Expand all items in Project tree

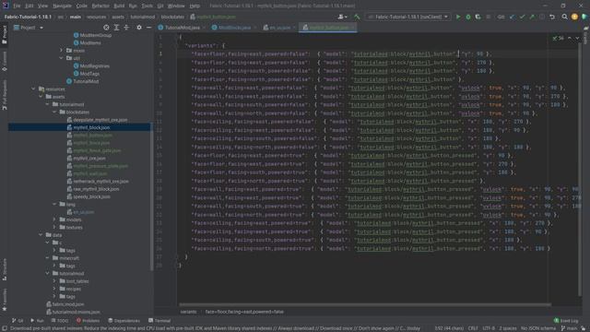pyautogui.click(x=116, y=28)
